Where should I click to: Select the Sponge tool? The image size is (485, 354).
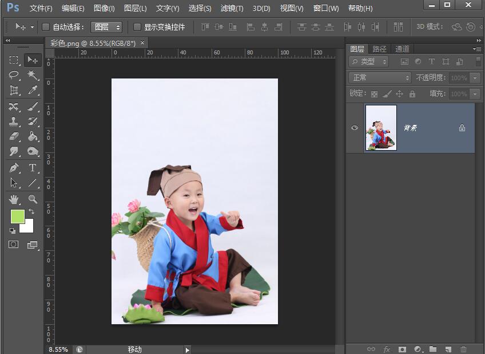tap(33, 151)
